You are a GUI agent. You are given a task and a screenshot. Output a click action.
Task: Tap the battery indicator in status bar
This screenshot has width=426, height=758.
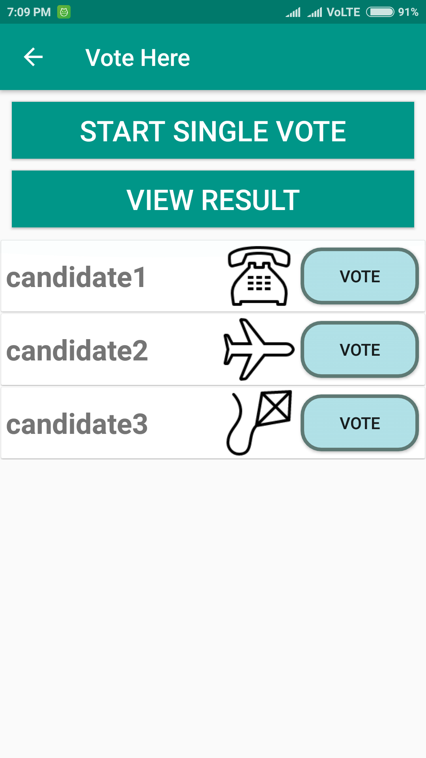(380, 12)
